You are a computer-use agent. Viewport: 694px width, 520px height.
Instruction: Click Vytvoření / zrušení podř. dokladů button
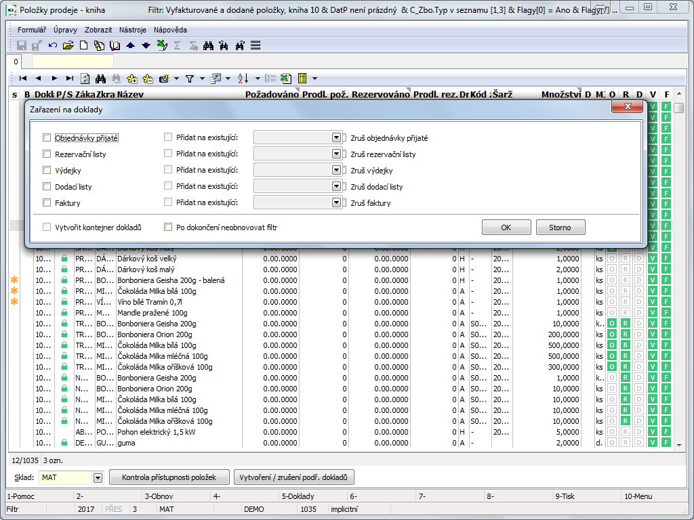pos(294,477)
